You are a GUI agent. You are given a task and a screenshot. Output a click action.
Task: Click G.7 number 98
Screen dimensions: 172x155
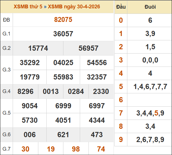(x=76, y=149)
